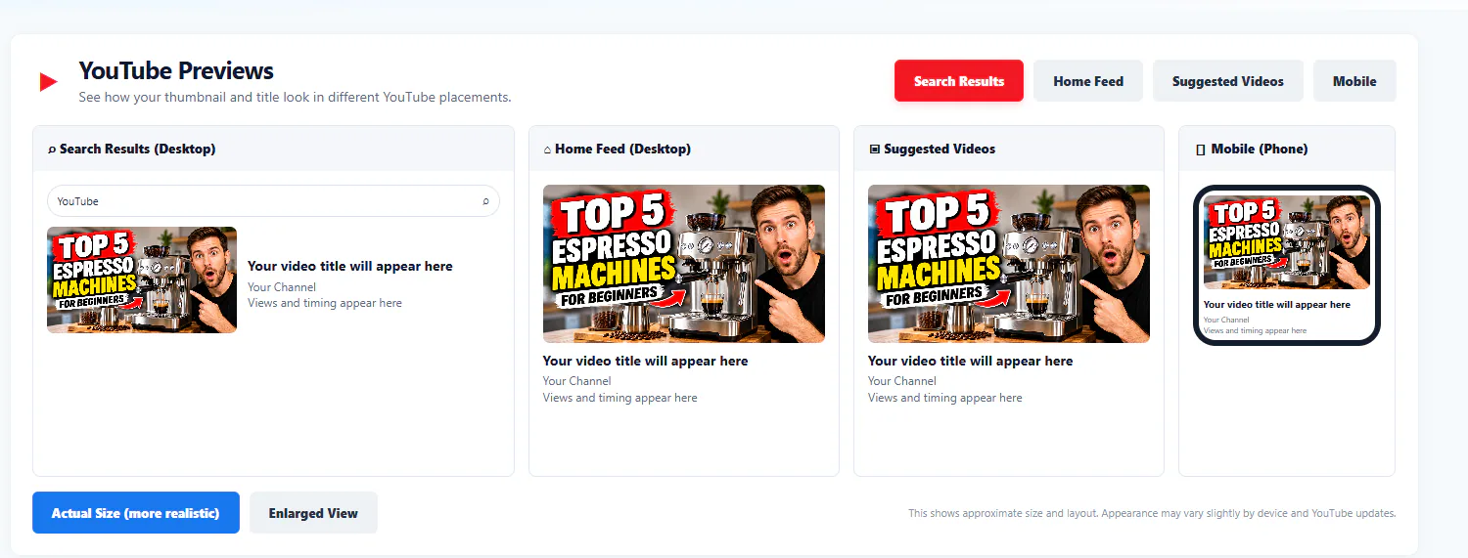Select the Mobile tab
This screenshot has height=558, width=1468.
(x=1354, y=81)
